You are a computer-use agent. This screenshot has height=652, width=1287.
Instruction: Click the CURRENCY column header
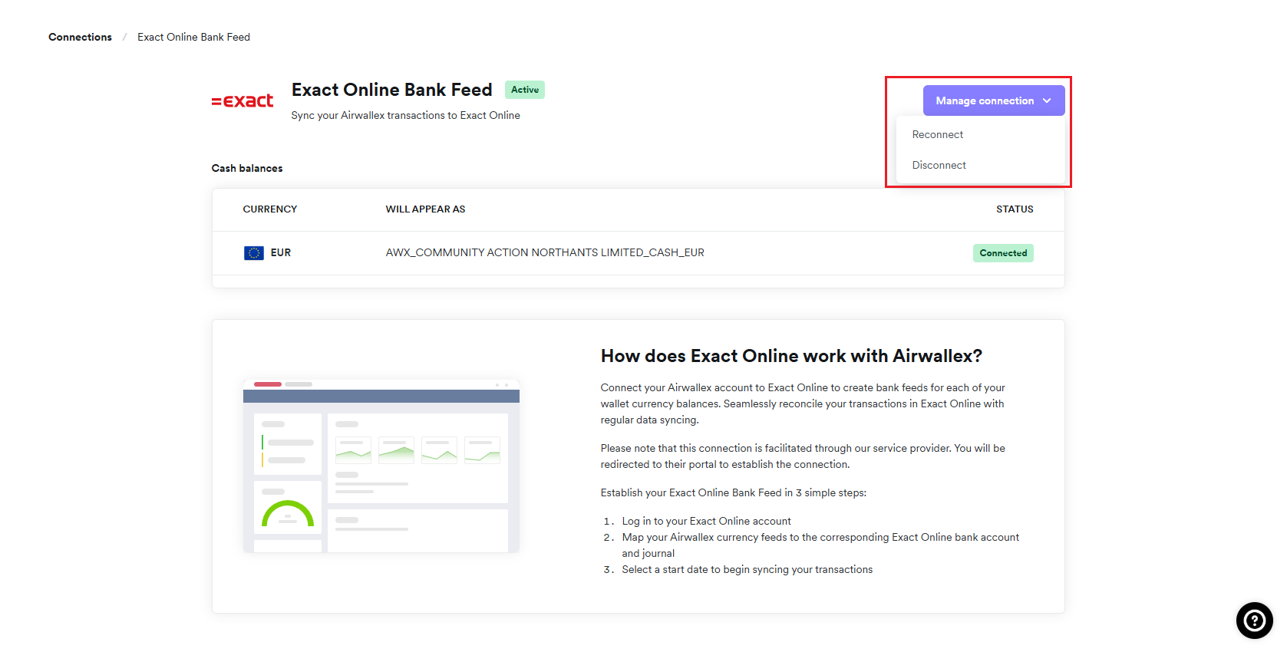point(269,209)
